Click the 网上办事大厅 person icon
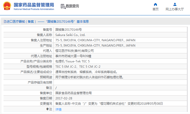The width and height of the screenshot is (190, 114). point(175,4)
